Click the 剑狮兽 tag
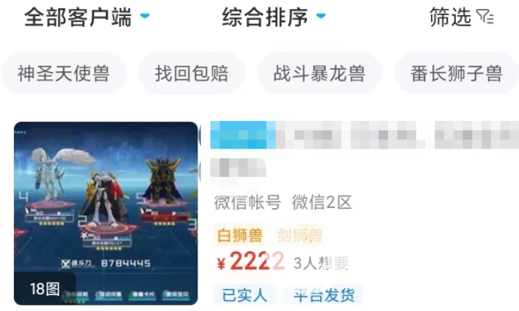 coord(299,236)
